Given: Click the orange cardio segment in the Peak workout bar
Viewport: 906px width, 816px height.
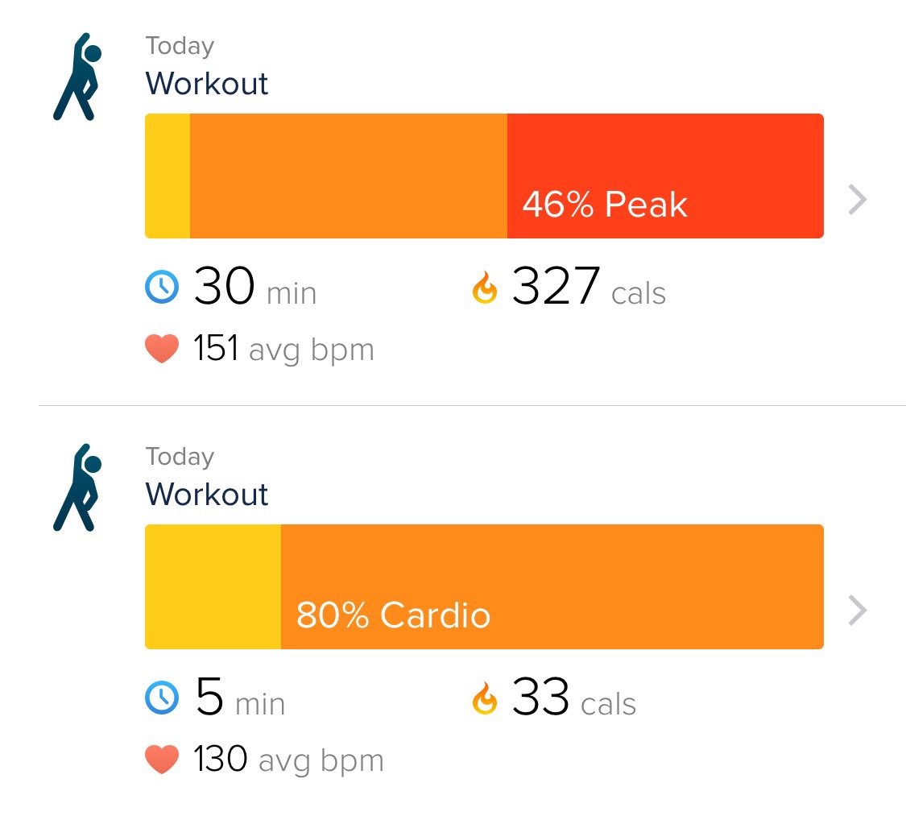Looking at the screenshot, I should click(348, 176).
